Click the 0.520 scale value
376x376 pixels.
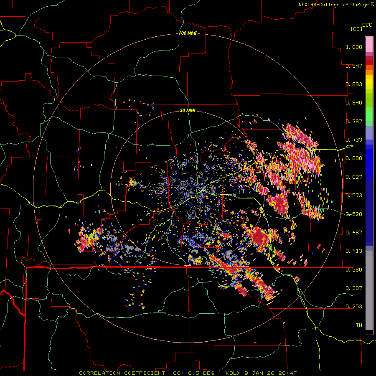coord(354,214)
